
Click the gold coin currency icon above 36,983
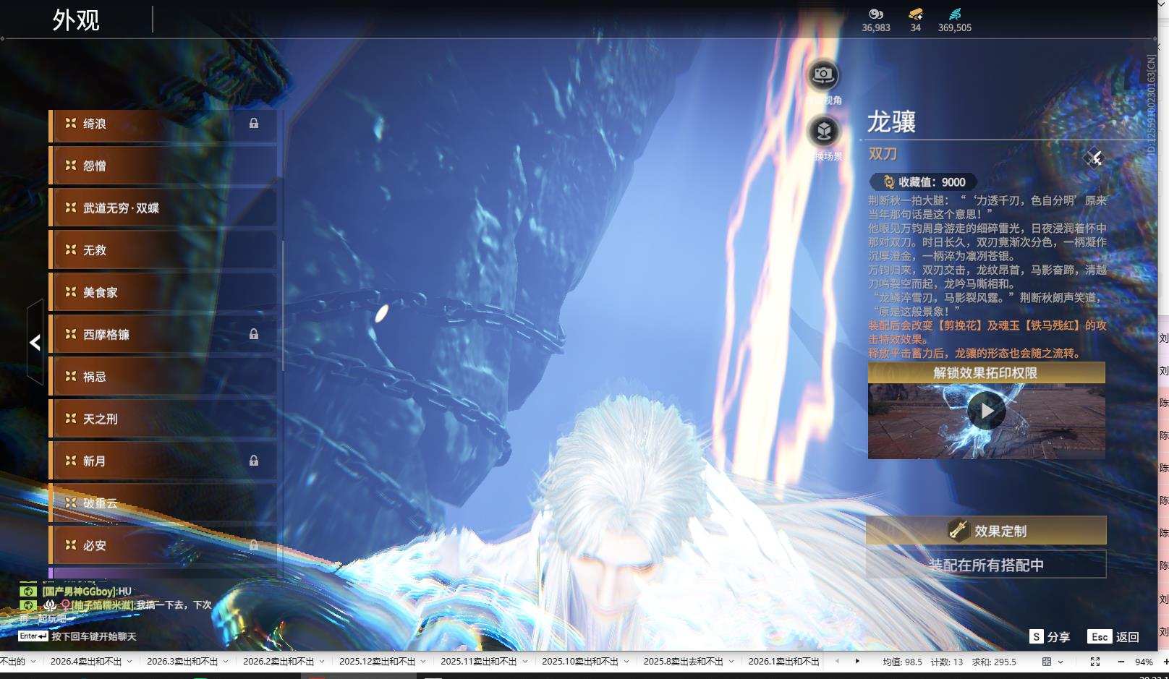coord(876,14)
